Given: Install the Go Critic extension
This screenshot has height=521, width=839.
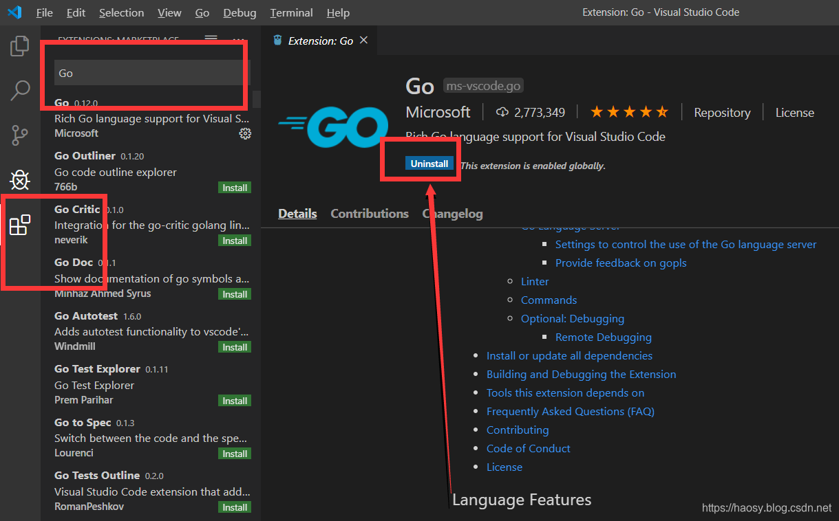Looking at the screenshot, I should [x=235, y=241].
